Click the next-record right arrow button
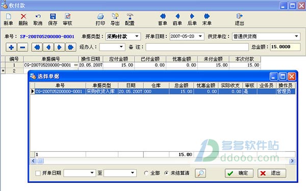The image size is (306, 191). tap(60, 47)
